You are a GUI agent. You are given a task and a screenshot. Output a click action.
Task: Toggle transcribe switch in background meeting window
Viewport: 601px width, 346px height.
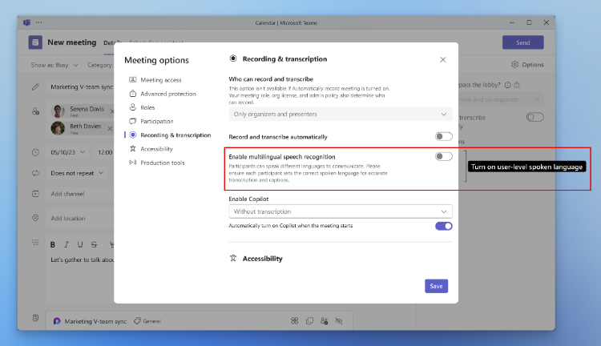click(x=534, y=117)
